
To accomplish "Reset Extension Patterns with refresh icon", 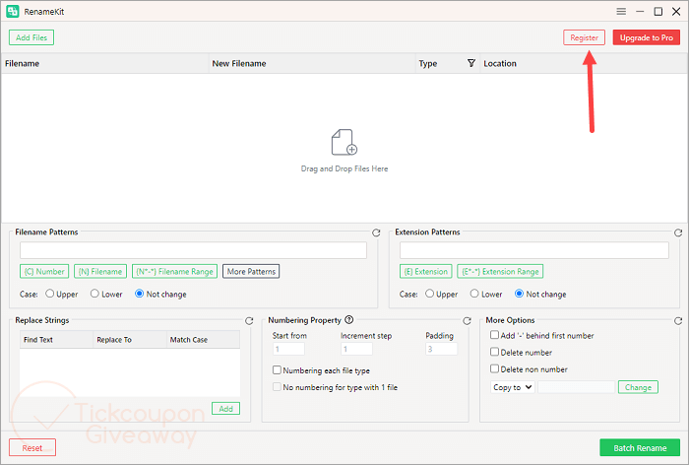I will (x=678, y=232).
